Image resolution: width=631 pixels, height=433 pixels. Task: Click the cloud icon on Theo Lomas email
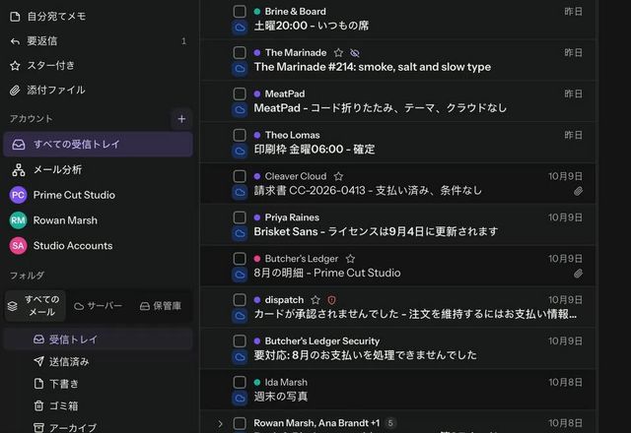pos(240,151)
